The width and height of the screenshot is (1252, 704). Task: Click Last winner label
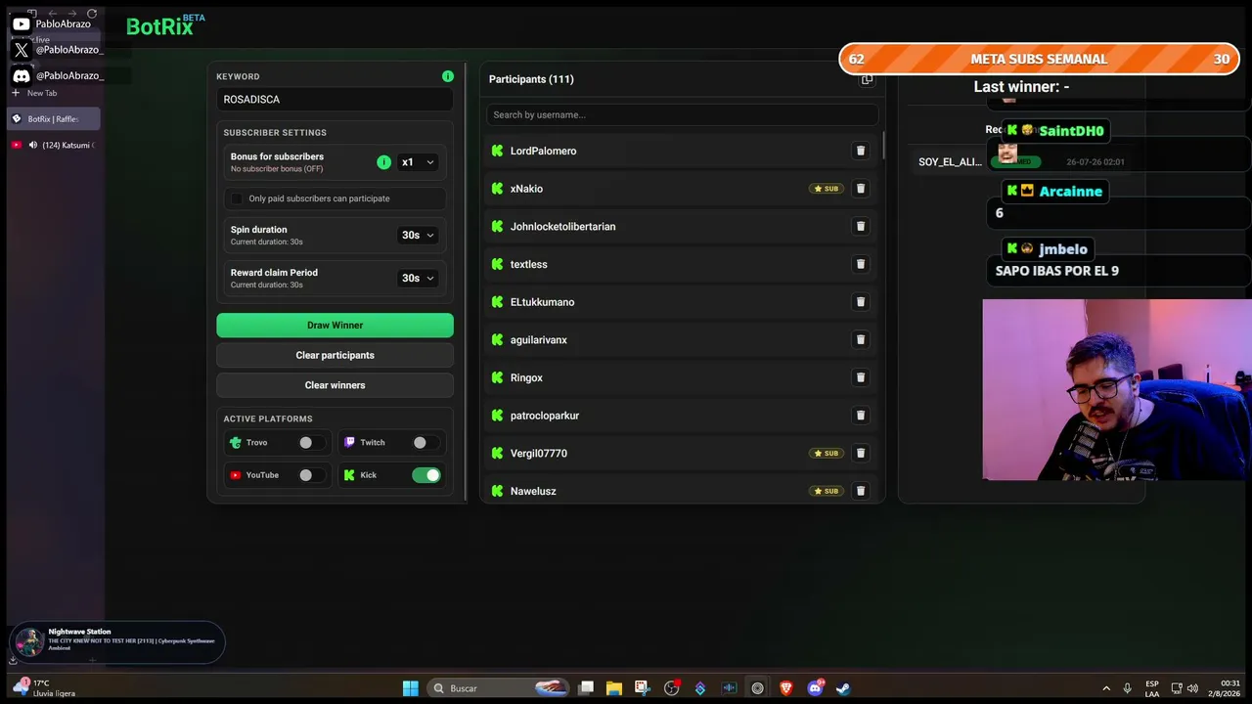click(1021, 87)
